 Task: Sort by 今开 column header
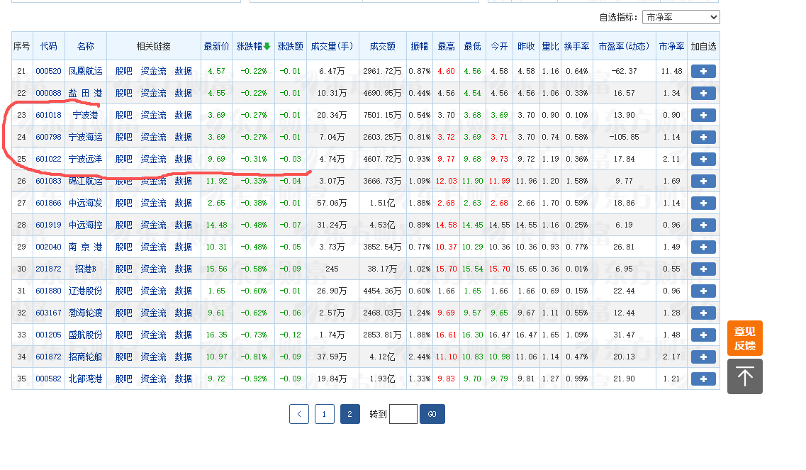[499, 46]
